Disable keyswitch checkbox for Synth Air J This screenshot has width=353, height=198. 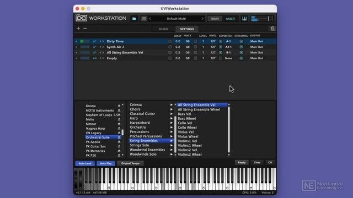click(221, 47)
